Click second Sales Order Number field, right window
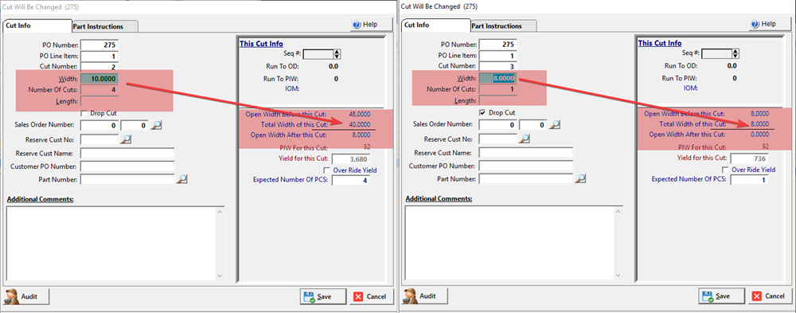Image resolution: width=796 pixels, height=313 pixels. [533, 124]
